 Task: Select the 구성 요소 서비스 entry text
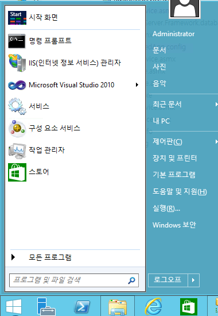(54, 128)
